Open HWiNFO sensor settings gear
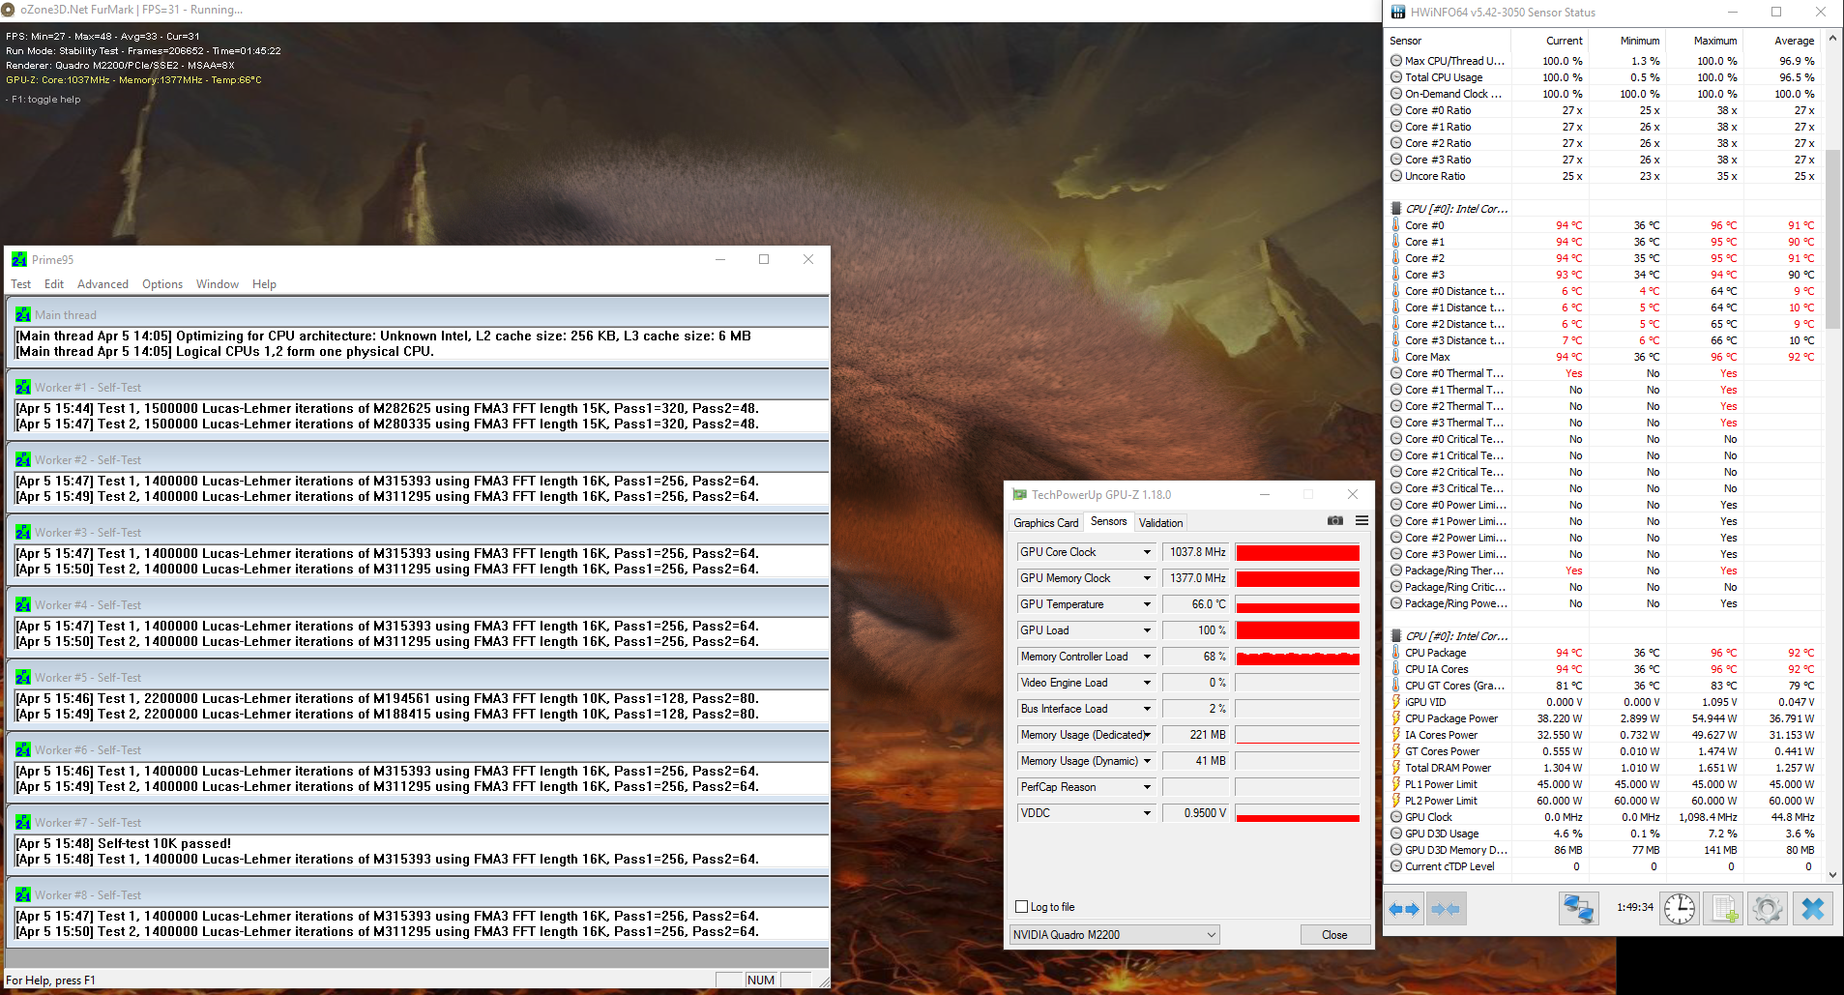 click(1768, 909)
